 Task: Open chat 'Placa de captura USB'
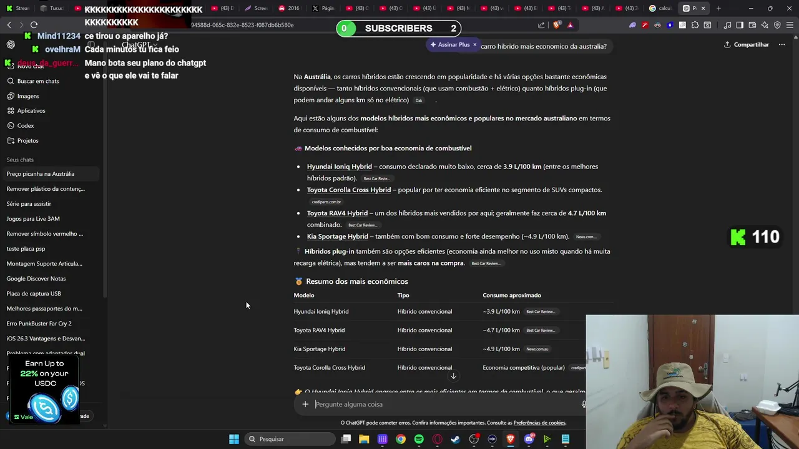(50, 294)
